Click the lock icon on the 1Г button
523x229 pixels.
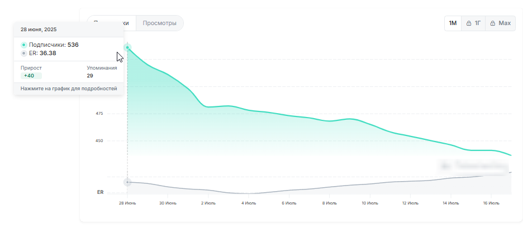pos(469,23)
